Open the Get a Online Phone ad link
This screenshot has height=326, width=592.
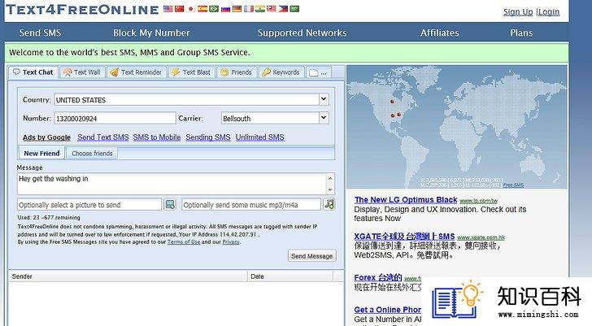pos(388,310)
